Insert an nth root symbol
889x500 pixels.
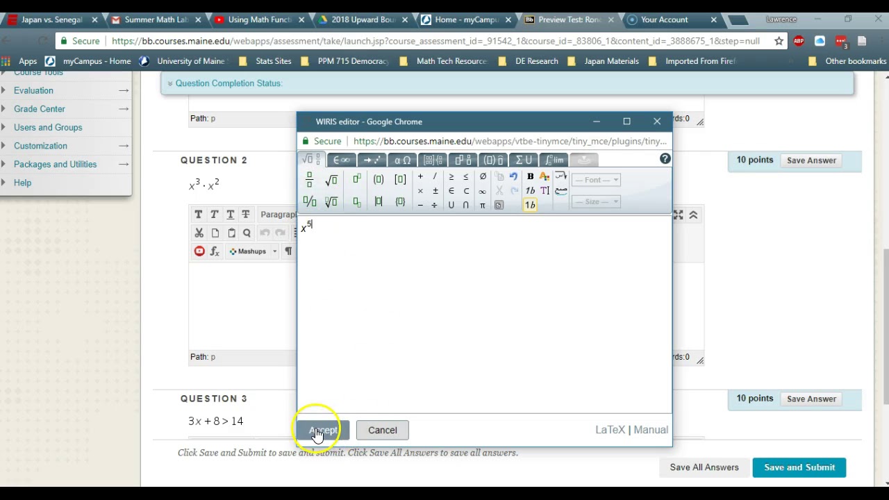pyautogui.click(x=331, y=201)
